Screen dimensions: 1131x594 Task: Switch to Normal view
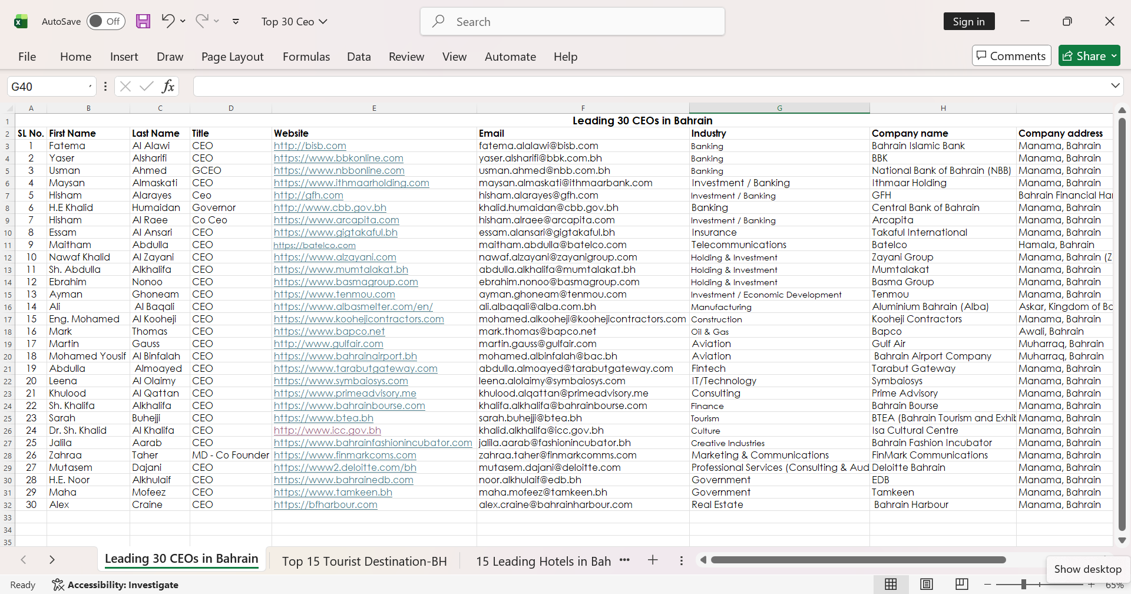click(x=891, y=584)
